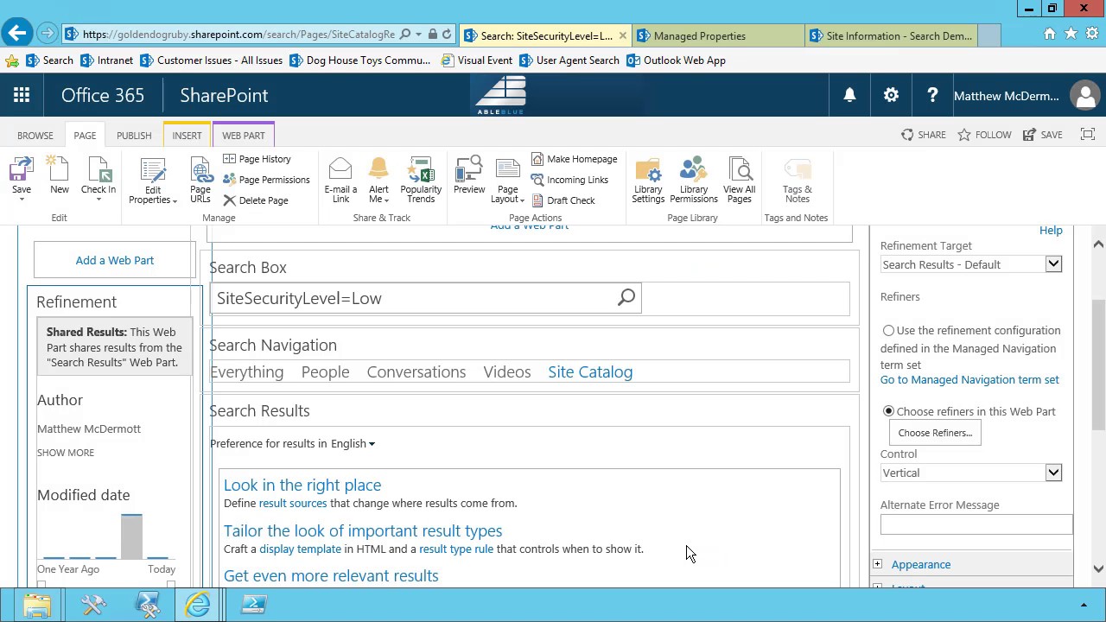Click the browser Back button
This screenshot has width=1106, height=622.
point(17,34)
